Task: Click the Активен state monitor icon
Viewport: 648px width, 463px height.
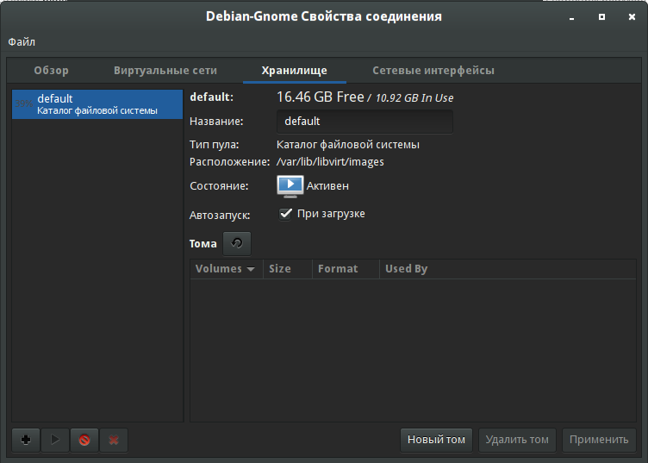Action: point(290,186)
